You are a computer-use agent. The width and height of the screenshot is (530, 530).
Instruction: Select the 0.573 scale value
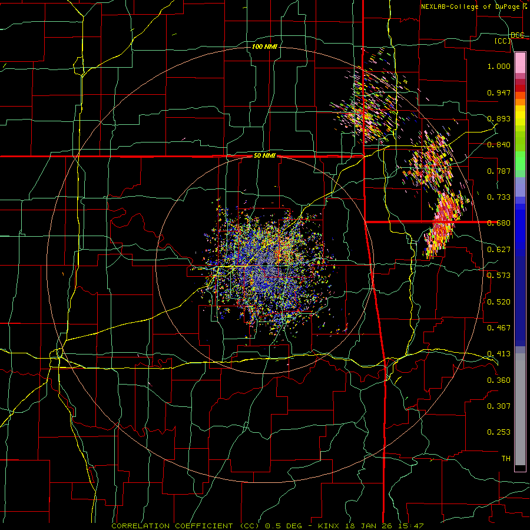[x=499, y=276]
